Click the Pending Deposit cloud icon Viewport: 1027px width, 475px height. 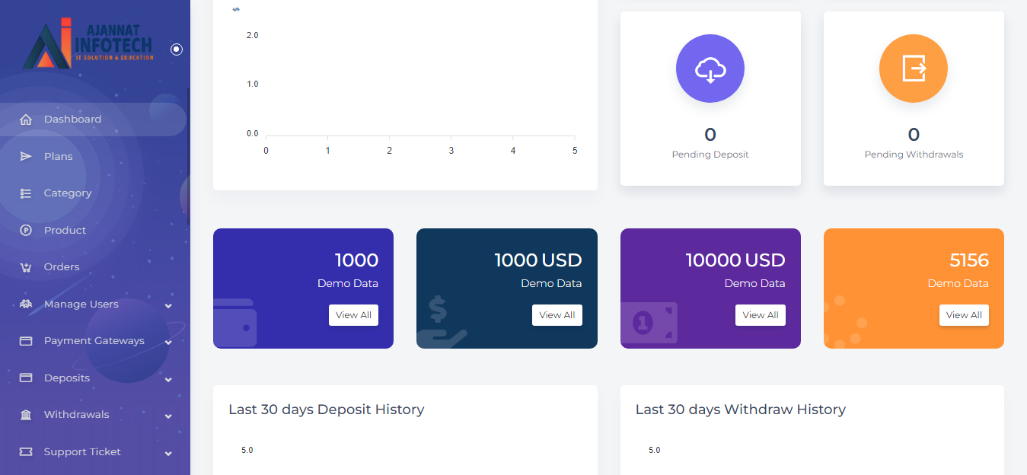(x=710, y=69)
